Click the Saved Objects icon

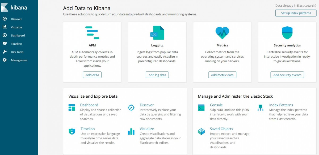(201, 131)
